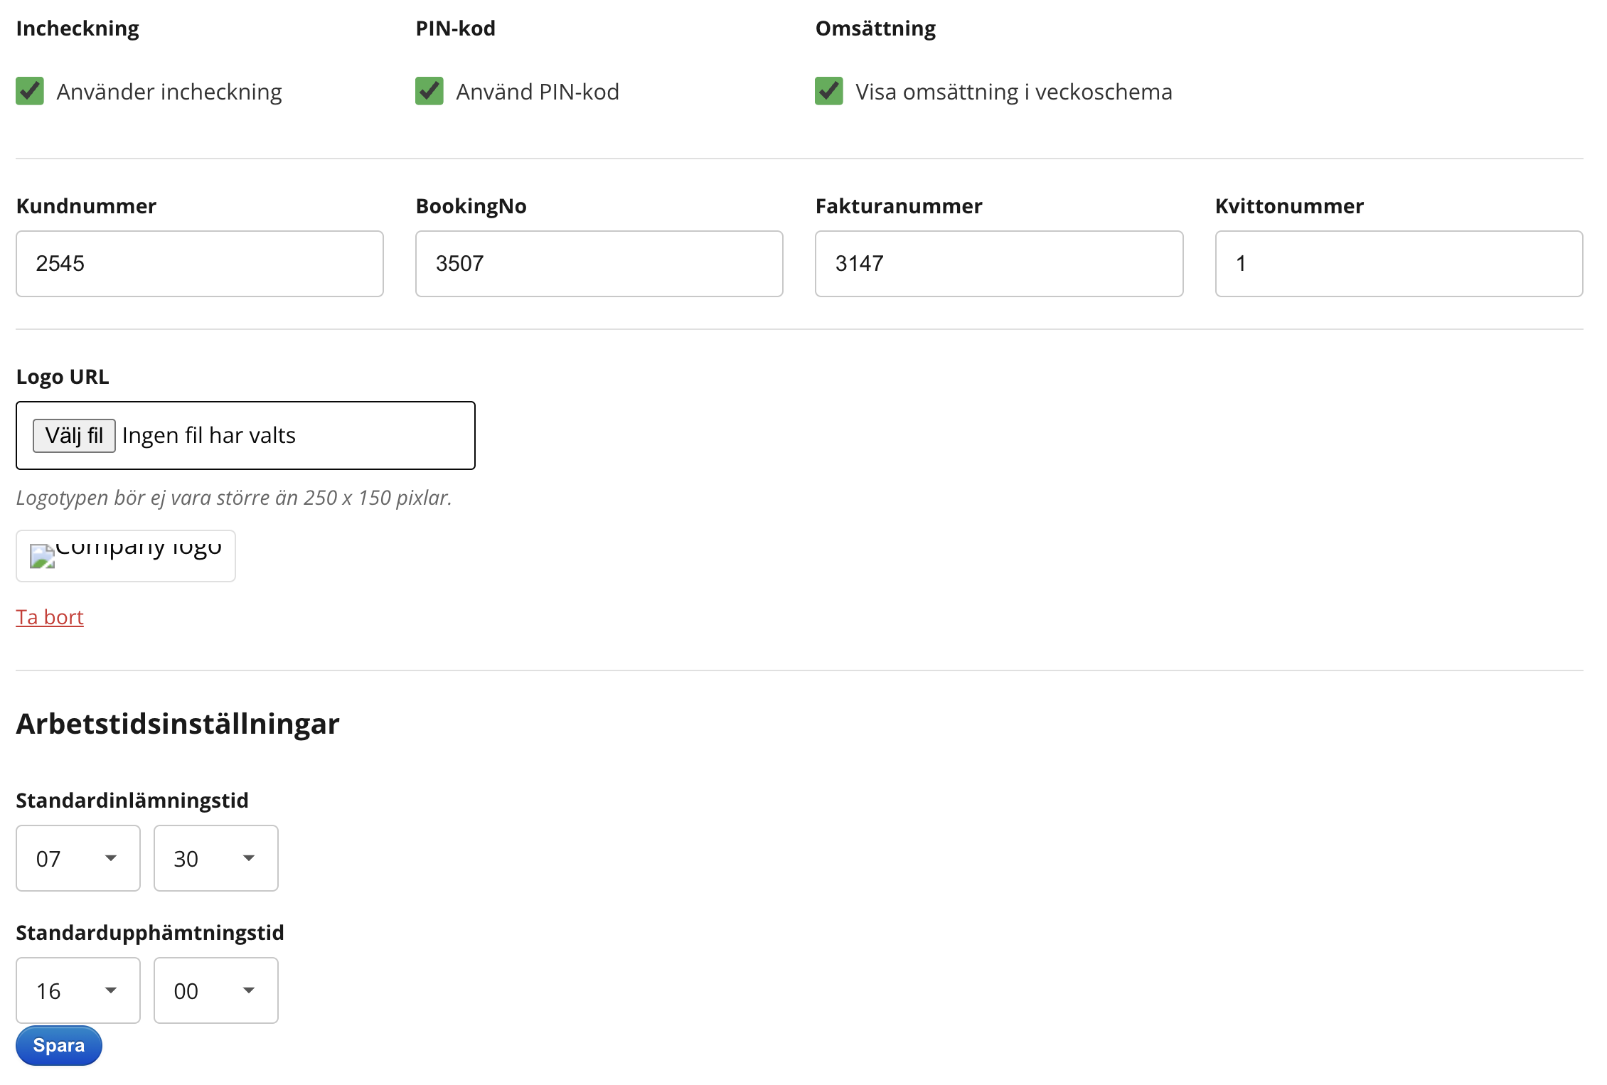
Task: Open the Standardupphämtningstid hour dropdown showing 16
Action: (x=78, y=990)
